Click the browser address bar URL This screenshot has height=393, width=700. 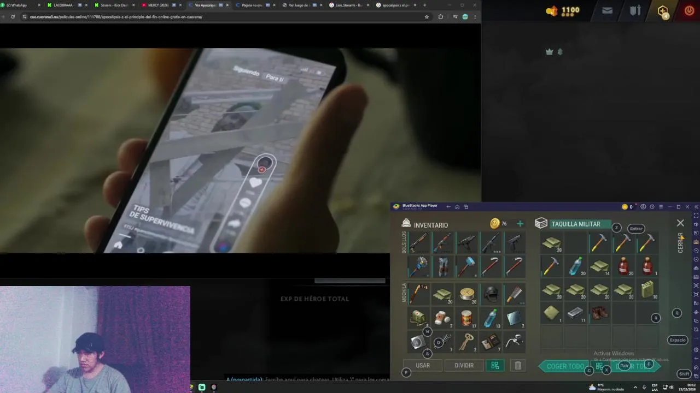click(116, 17)
